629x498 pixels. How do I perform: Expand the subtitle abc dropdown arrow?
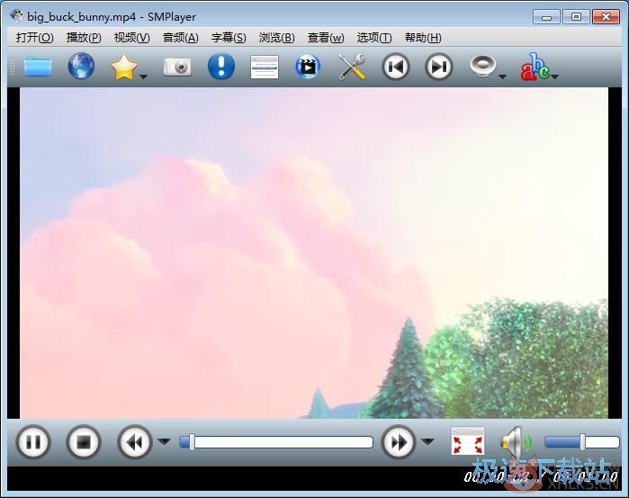coord(555,76)
